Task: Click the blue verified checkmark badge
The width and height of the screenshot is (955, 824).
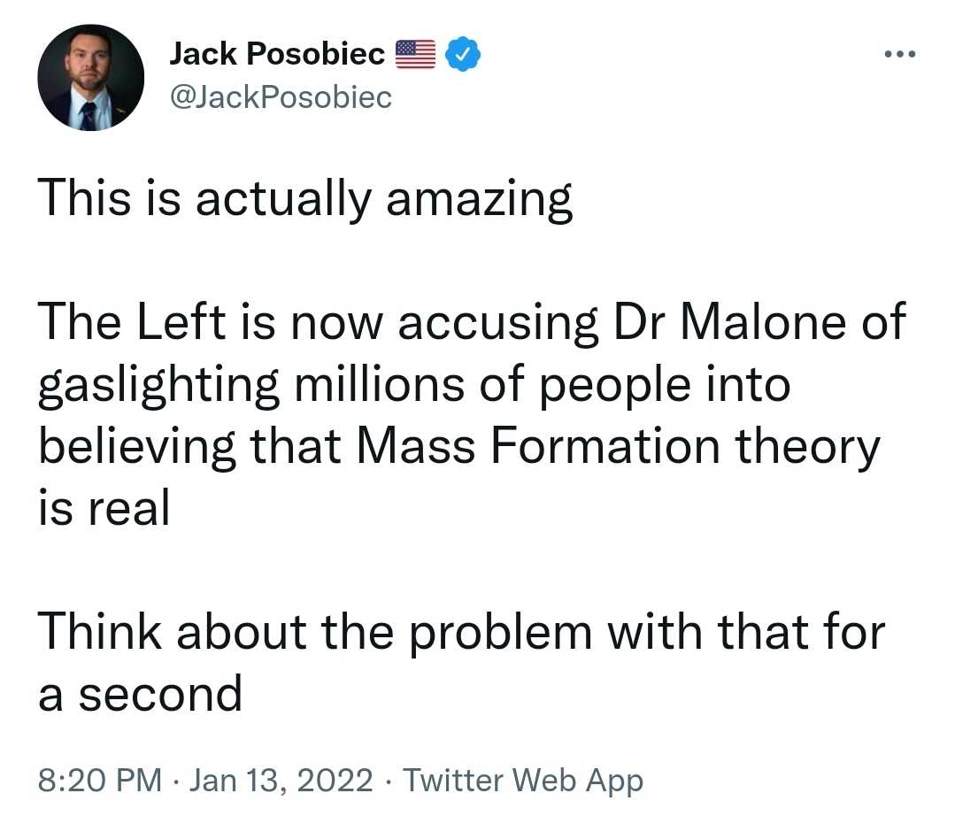Action: click(463, 54)
